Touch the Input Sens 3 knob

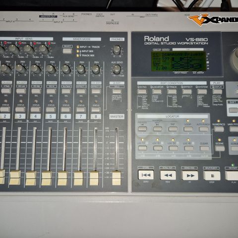pos(29,49)
